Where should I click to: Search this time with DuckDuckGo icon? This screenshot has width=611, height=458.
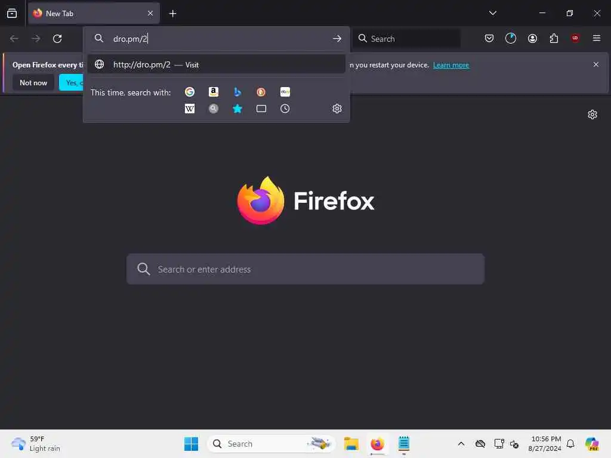click(261, 92)
